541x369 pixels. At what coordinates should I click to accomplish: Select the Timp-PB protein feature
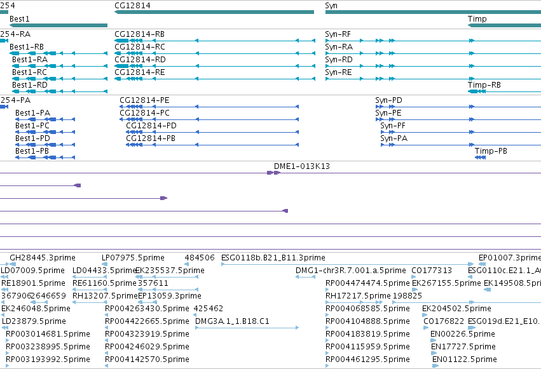pyautogui.click(x=480, y=158)
